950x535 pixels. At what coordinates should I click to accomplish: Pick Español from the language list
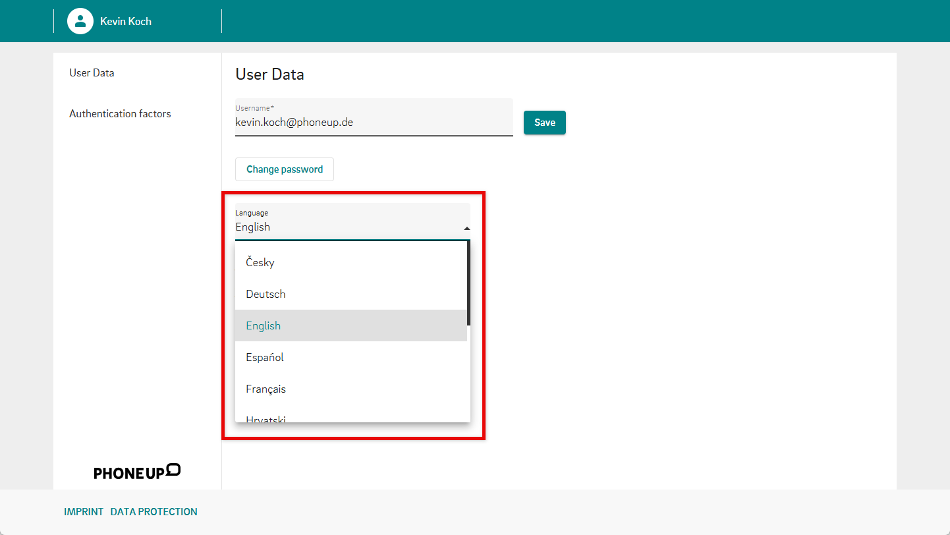[265, 357]
